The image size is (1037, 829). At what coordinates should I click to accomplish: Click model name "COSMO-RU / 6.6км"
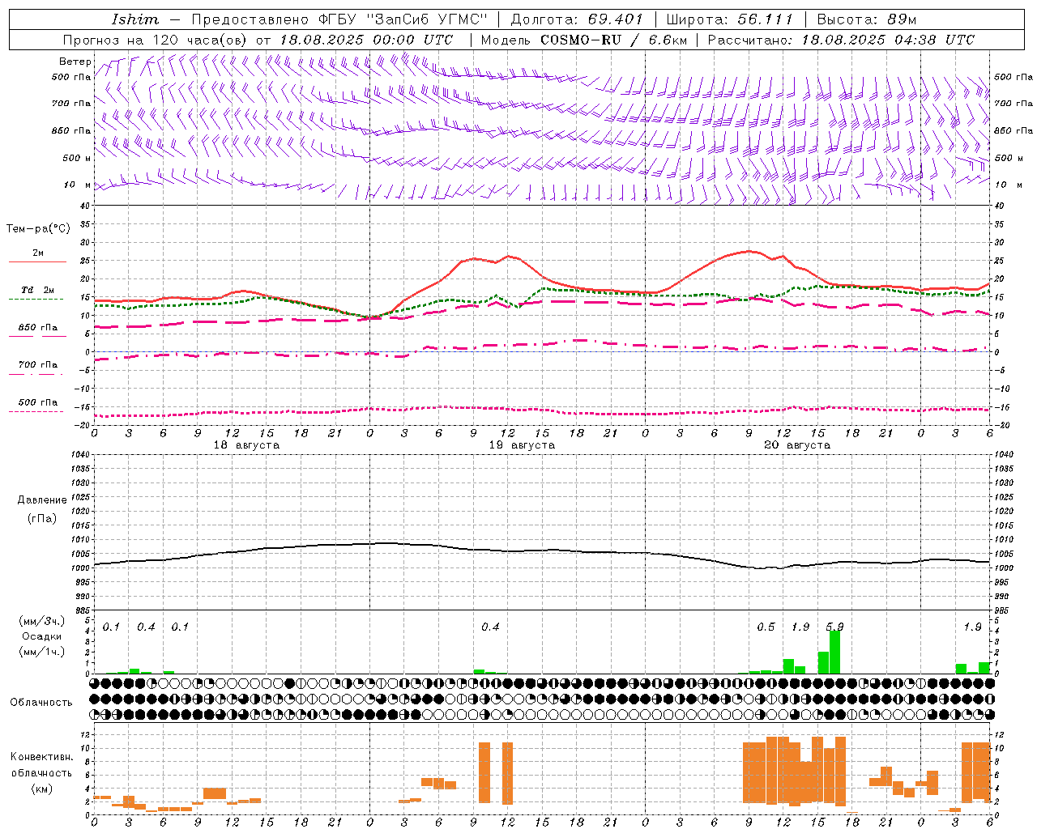(x=613, y=40)
